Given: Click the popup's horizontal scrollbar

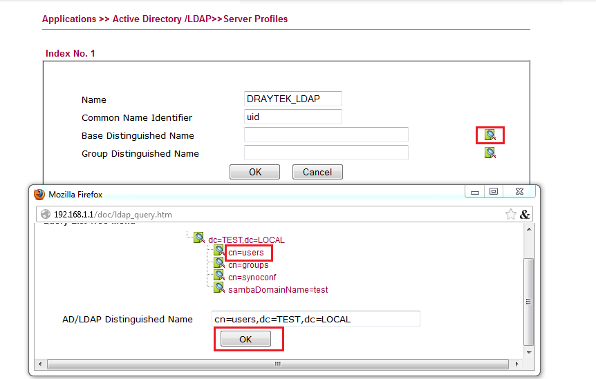Looking at the screenshot, I should click(x=278, y=363).
